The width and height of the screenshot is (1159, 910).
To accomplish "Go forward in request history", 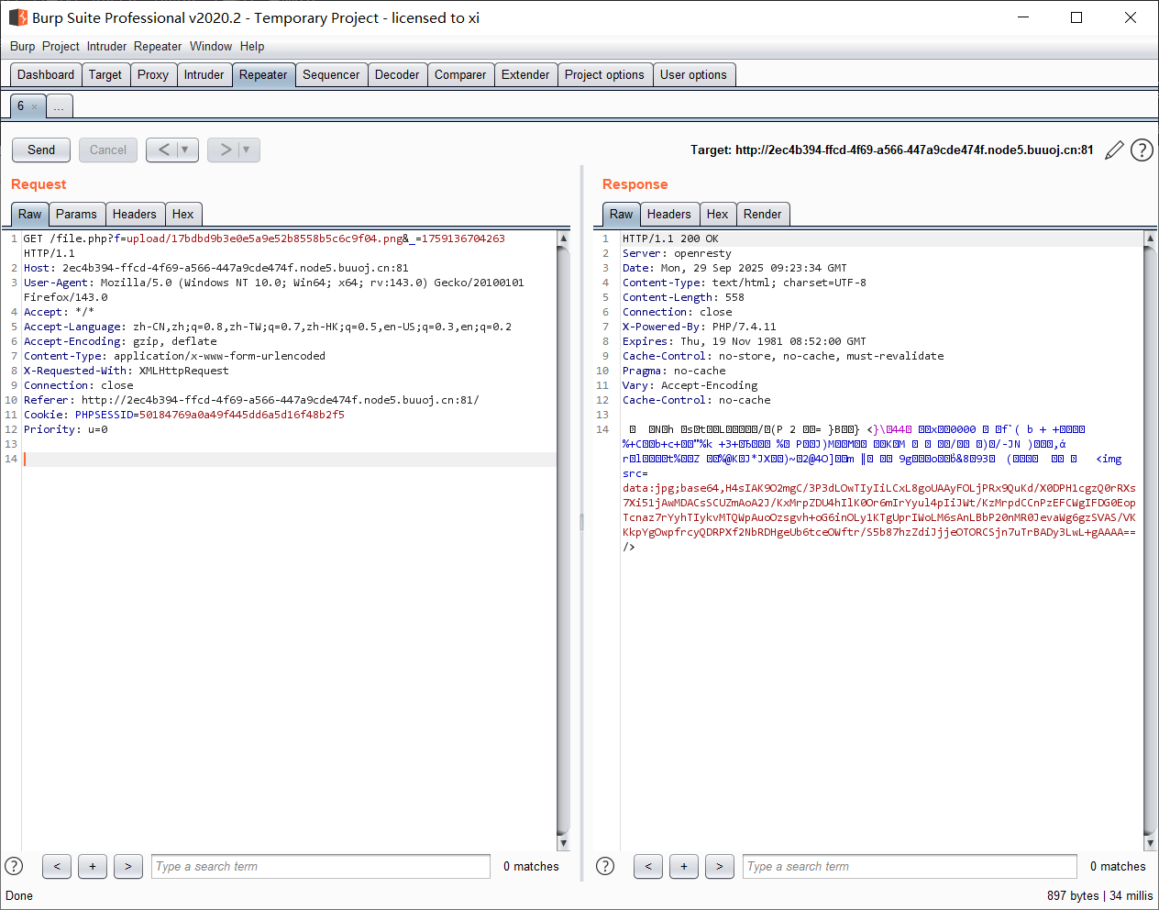I will pos(225,150).
